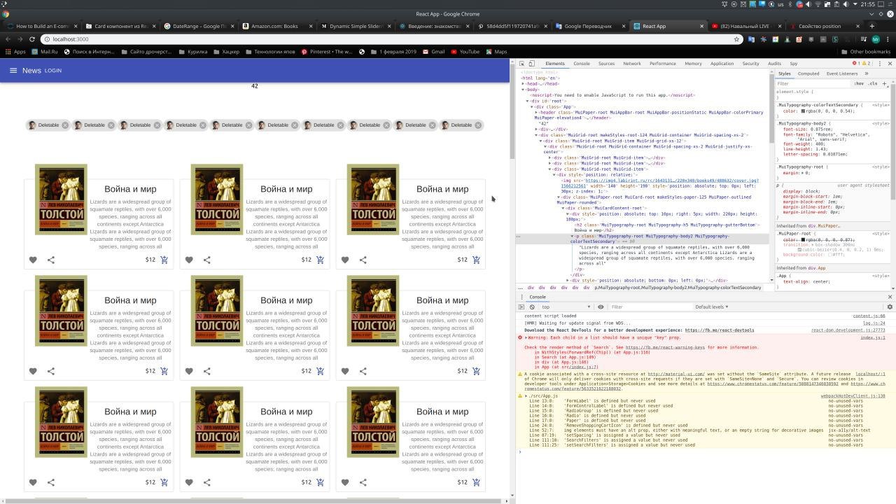
Task: Click the p.MuiTypography-root breadcrumb item
Action: click(x=678, y=288)
